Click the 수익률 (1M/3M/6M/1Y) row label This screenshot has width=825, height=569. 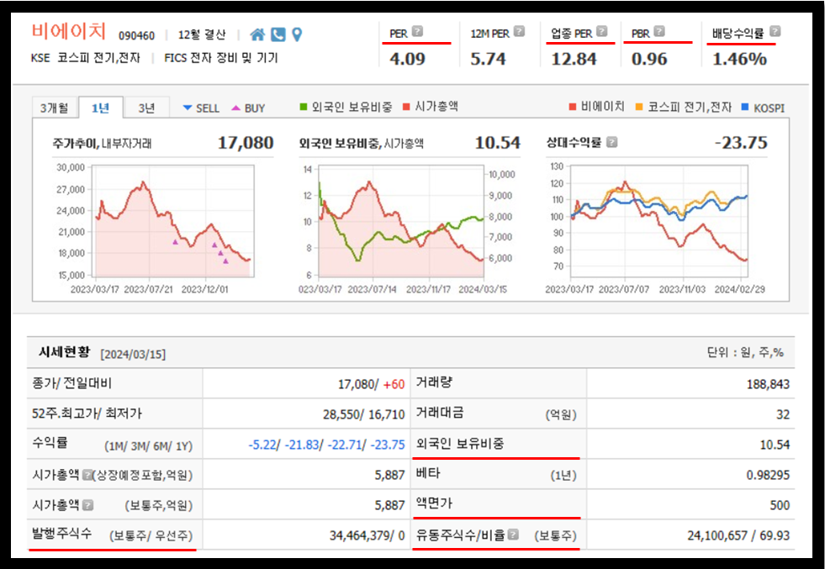(x=112, y=445)
